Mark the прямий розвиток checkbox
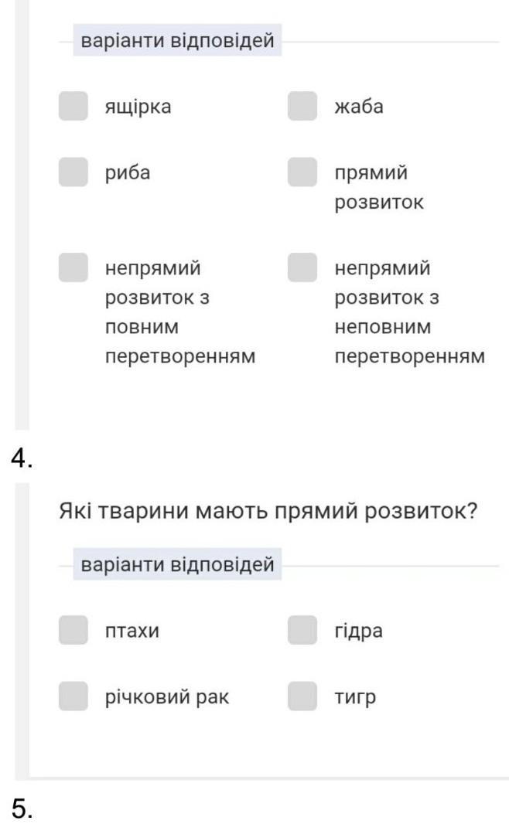 pyautogui.click(x=302, y=172)
